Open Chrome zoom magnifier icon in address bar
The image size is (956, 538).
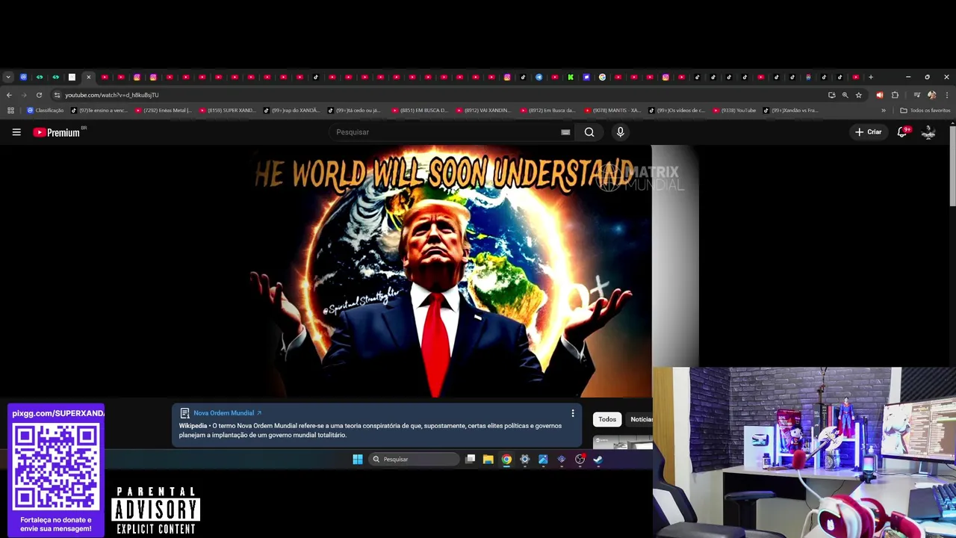[845, 95]
